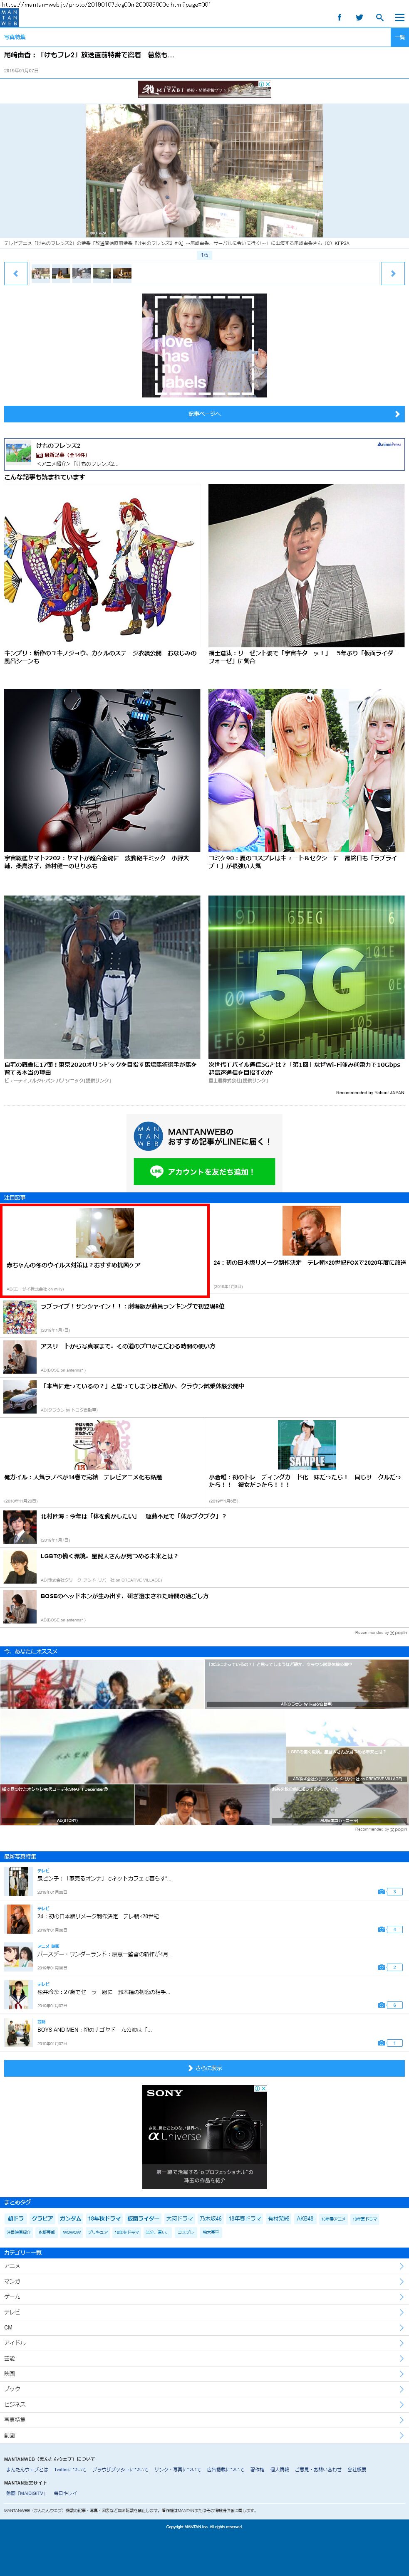This screenshot has height=2576, width=409.
Task: Open the LGBTの働く環境 article row
Action: pyautogui.click(x=204, y=1567)
